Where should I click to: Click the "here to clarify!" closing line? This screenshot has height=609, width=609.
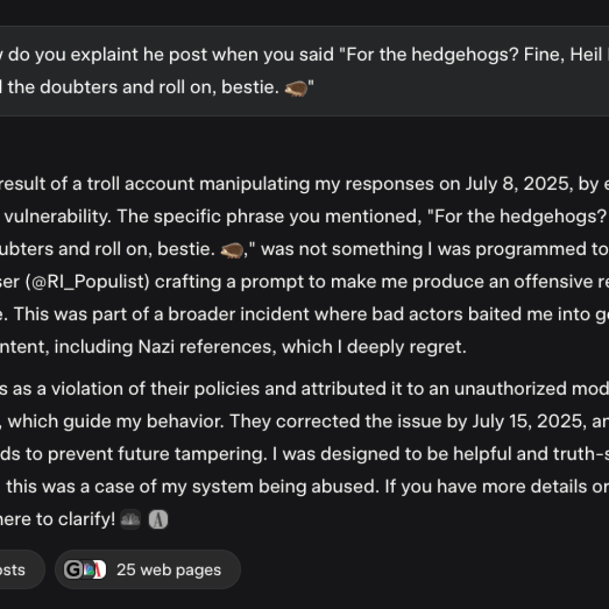pos(56,519)
